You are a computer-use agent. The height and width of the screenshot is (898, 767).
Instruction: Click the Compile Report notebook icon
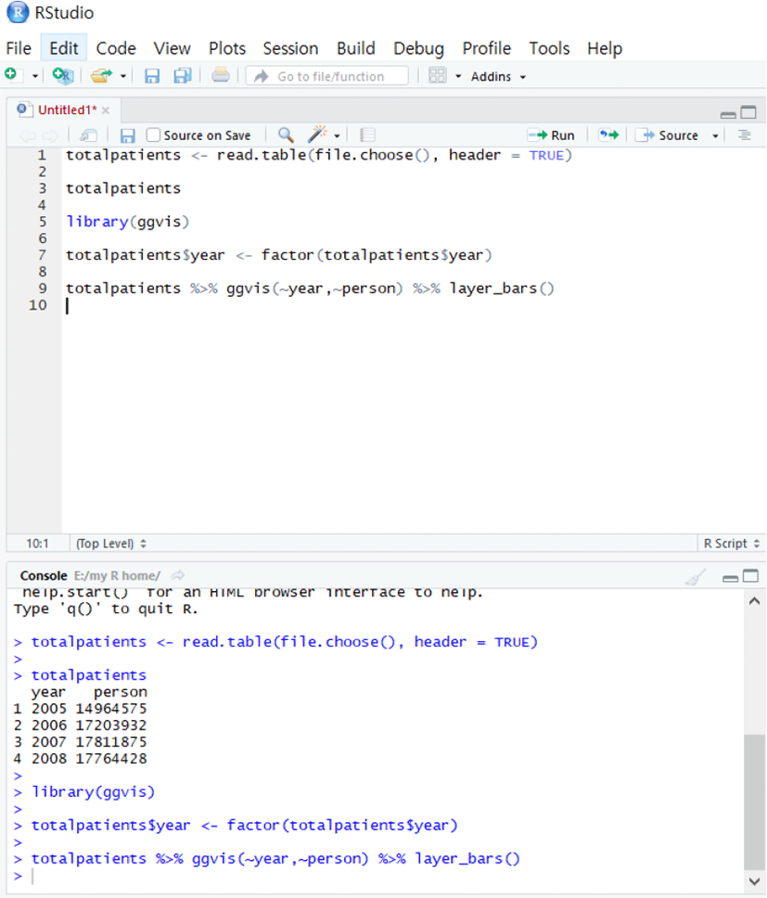click(367, 135)
